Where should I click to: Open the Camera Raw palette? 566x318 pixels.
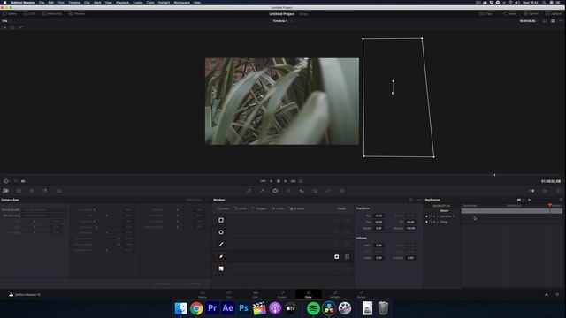[5, 191]
